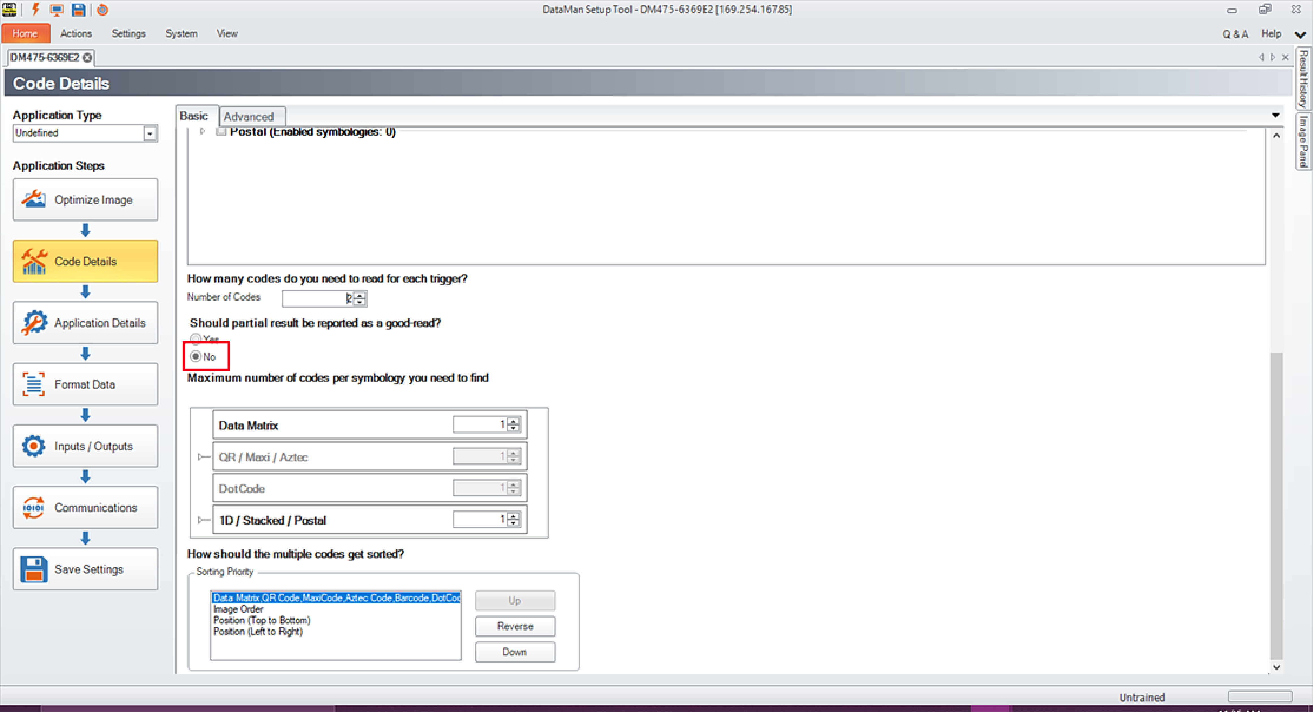Click the monitor icon in the quick toolbar
Screen dimensions: 1313x712
click(57, 9)
